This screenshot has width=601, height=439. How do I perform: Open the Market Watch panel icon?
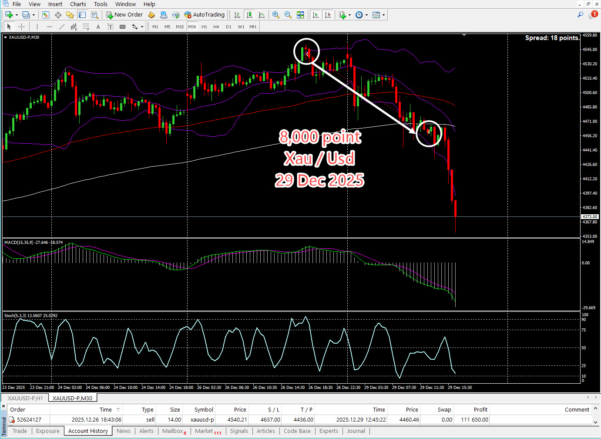click(46, 15)
